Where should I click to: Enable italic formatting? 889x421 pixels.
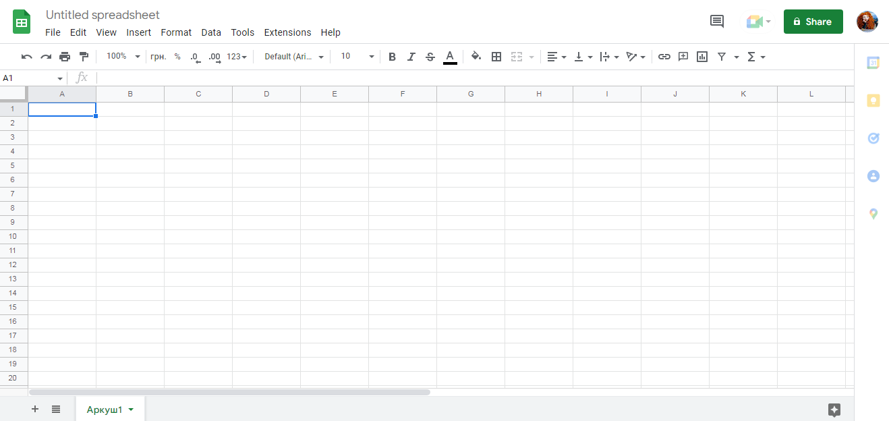(x=411, y=57)
